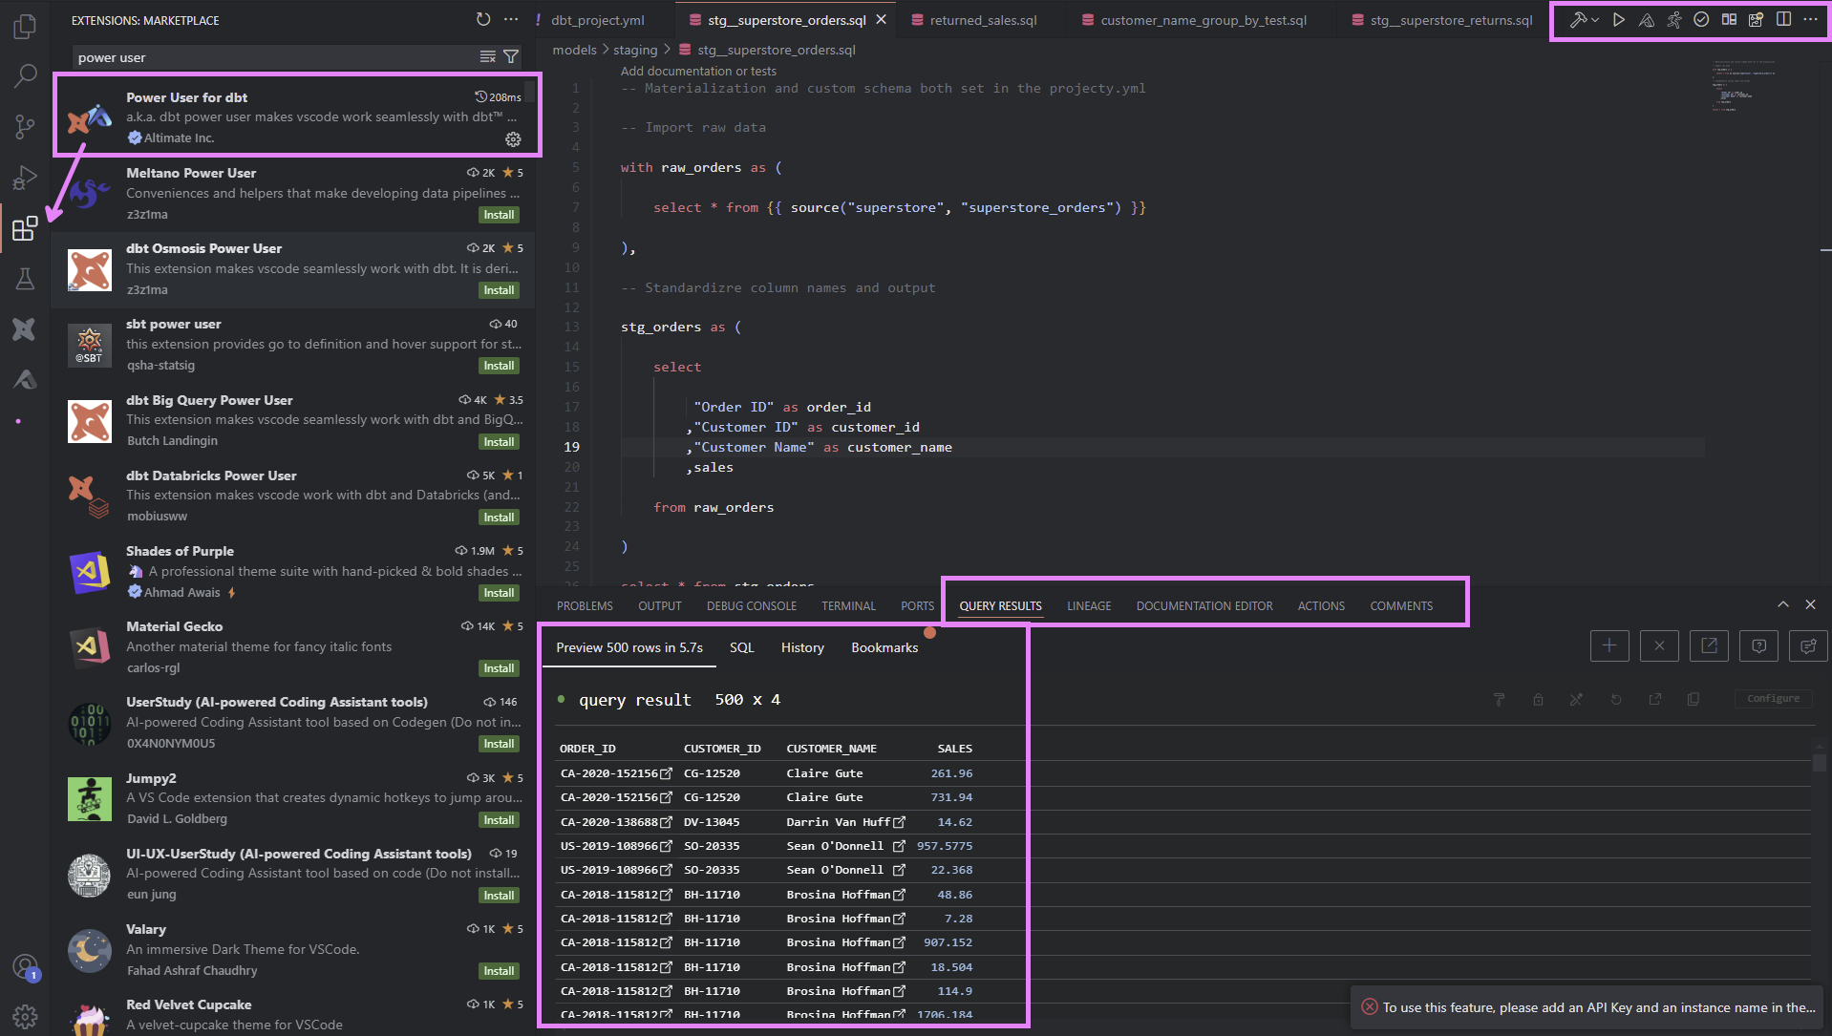Screen dimensions: 1832x1036
Task: Click the filter extensions funnel icon
Action: coord(511,57)
